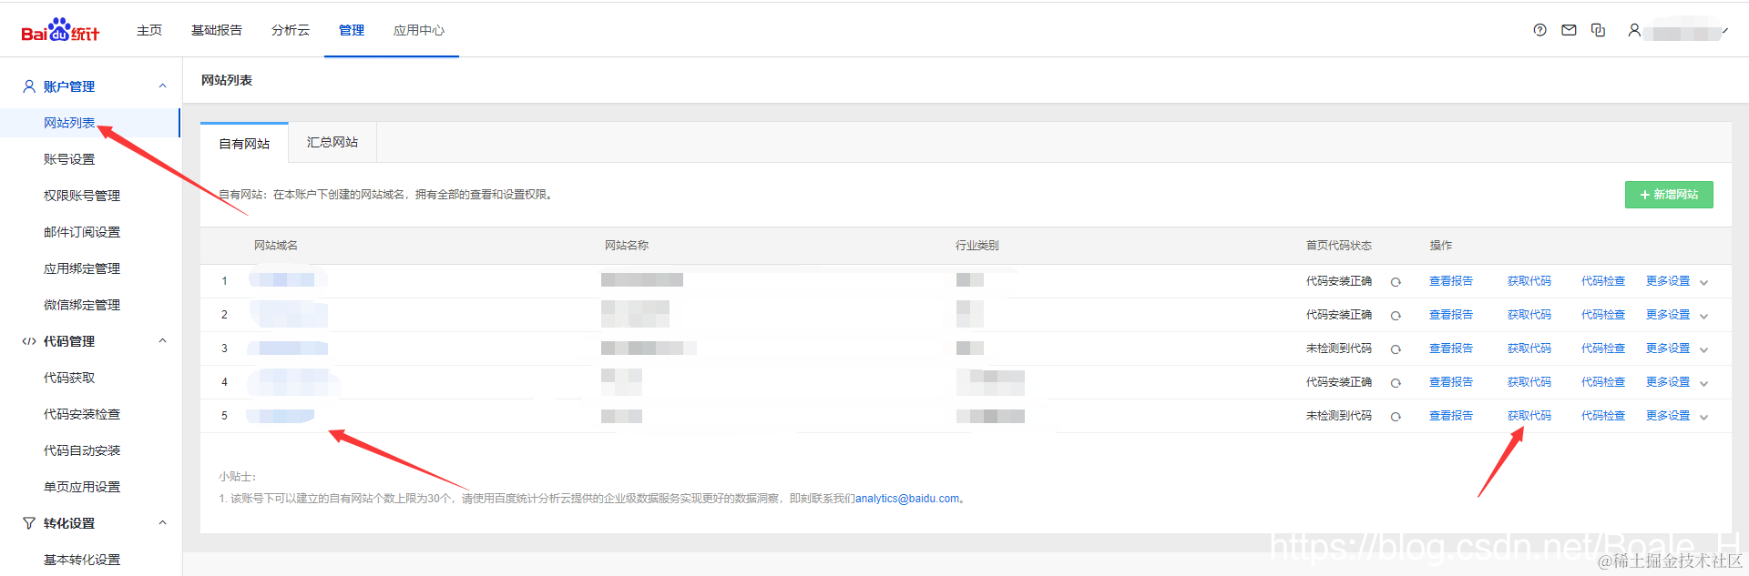The image size is (1749, 576).
Task: Open the mail messages icon
Action: click(x=1569, y=30)
